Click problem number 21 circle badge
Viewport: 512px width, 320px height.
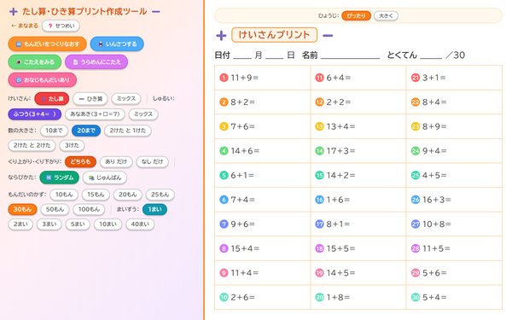(x=416, y=78)
